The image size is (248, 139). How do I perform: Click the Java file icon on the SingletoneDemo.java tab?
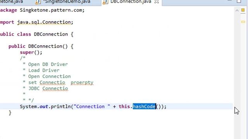(38, 2)
